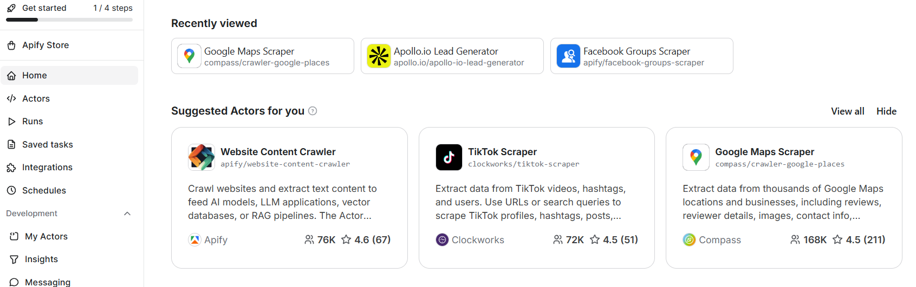Image resolution: width=916 pixels, height=287 pixels.
Task: Open recently viewed Apollo.io Lead Generator
Action: point(452,56)
